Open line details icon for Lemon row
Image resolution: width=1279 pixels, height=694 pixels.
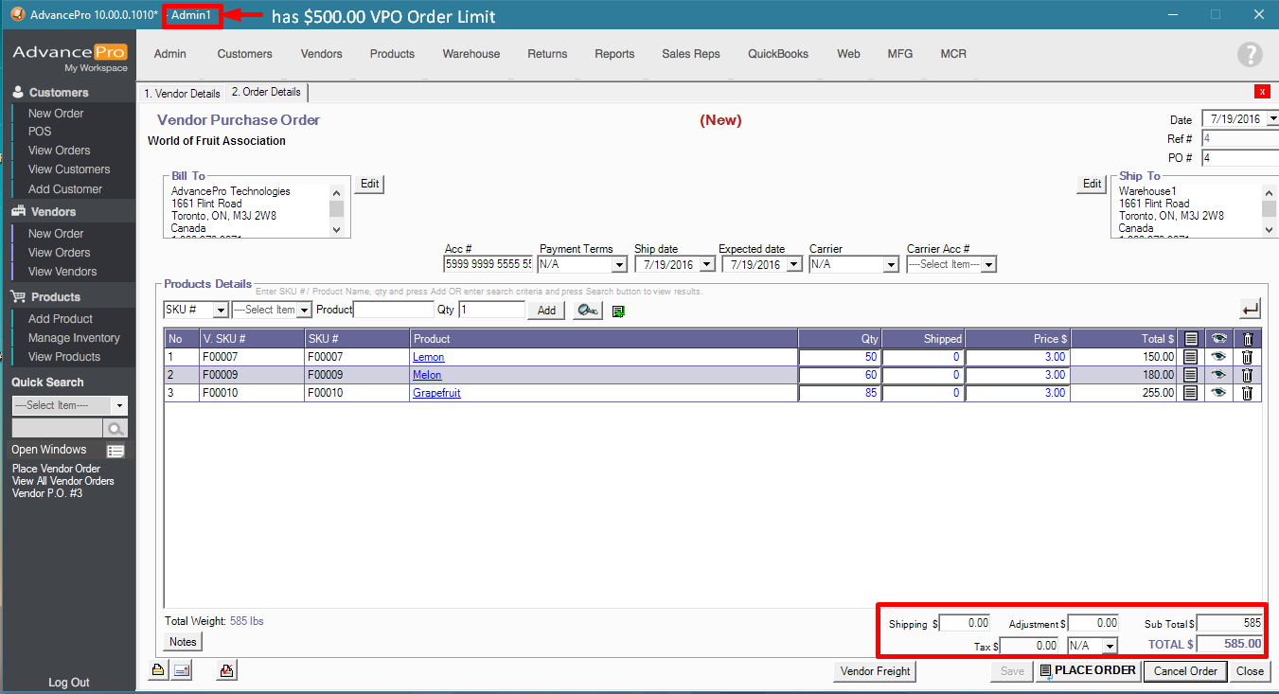pos(1191,357)
